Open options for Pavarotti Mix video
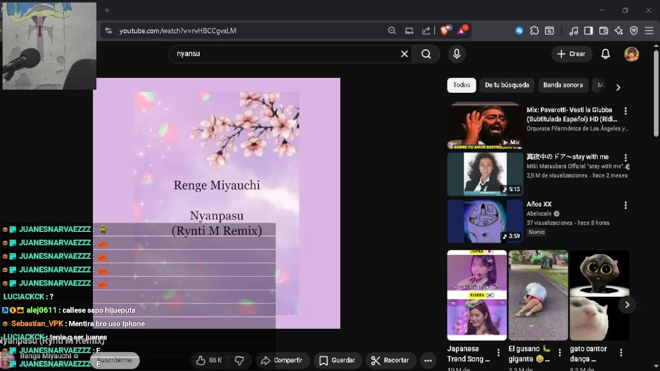The width and height of the screenshot is (660, 371). click(625, 111)
